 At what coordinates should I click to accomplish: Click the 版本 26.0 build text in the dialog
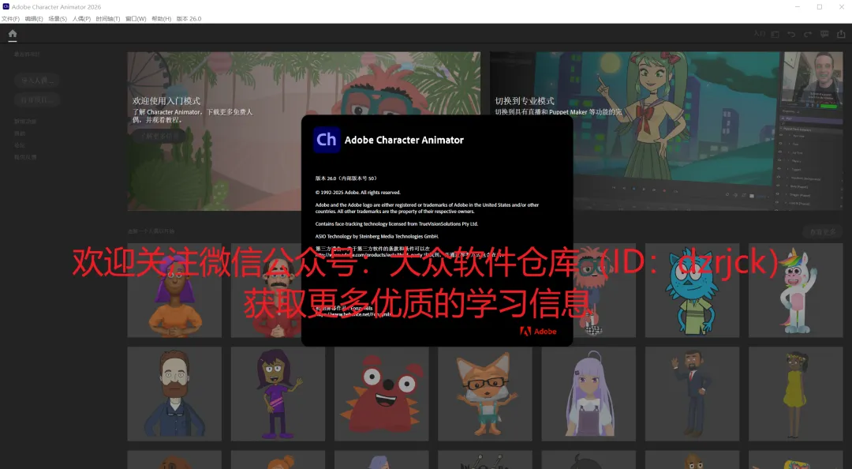click(x=346, y=178)
